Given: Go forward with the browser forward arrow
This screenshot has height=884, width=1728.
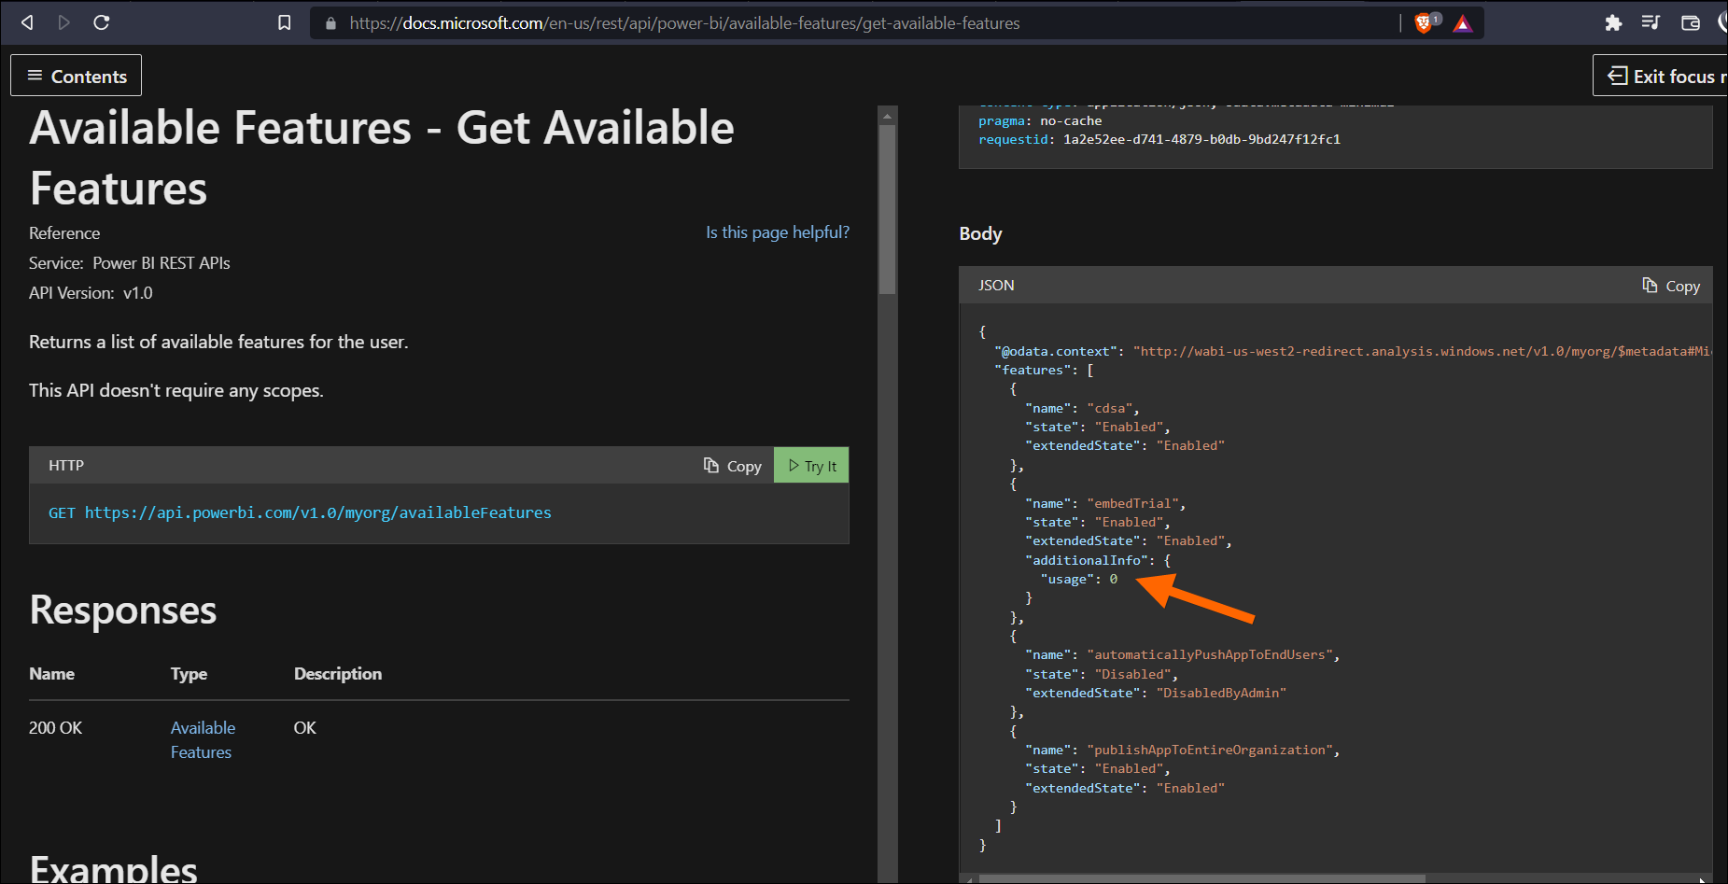Looking at the screenshot, I should [x=63, y=22].
